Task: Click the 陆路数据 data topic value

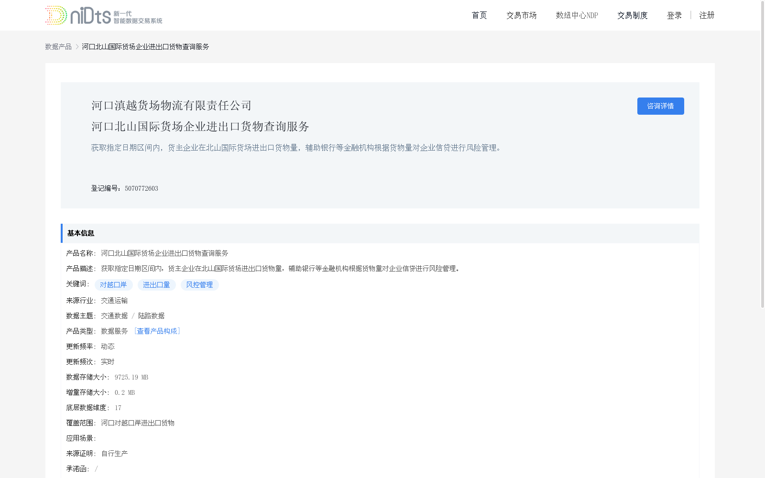Action: [151, 315]
